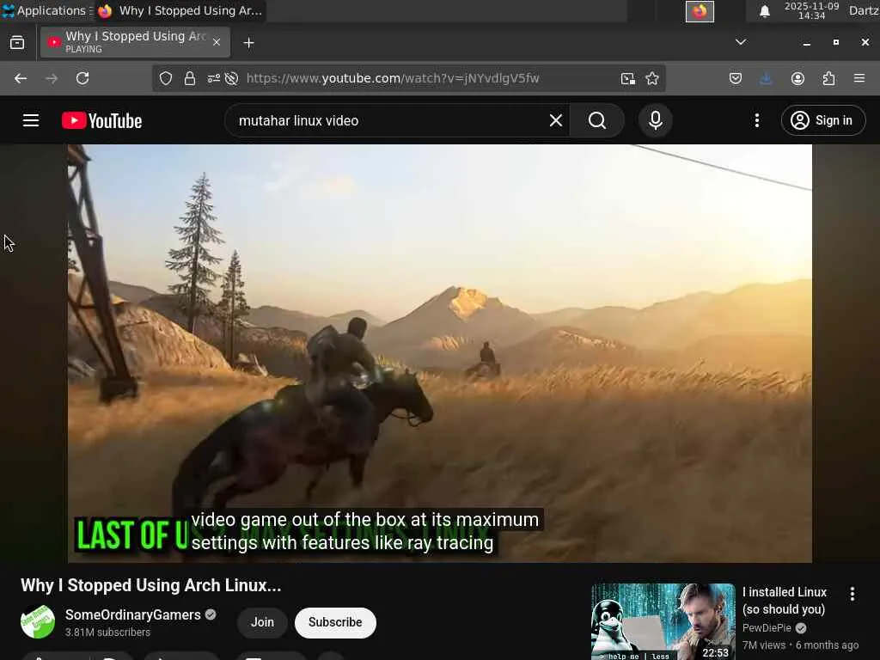This screenshot has width=880, height=660.
Task: Open the Firefox application menu
Action: (859, 78)
